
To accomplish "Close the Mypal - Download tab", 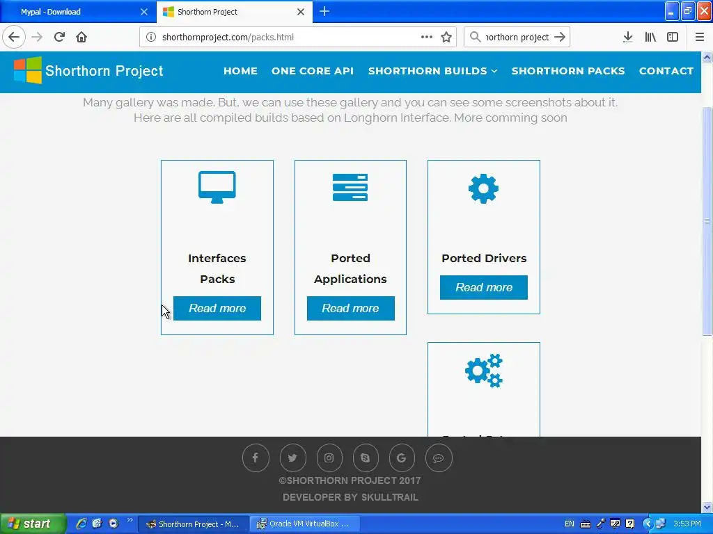I will point(144,12).
